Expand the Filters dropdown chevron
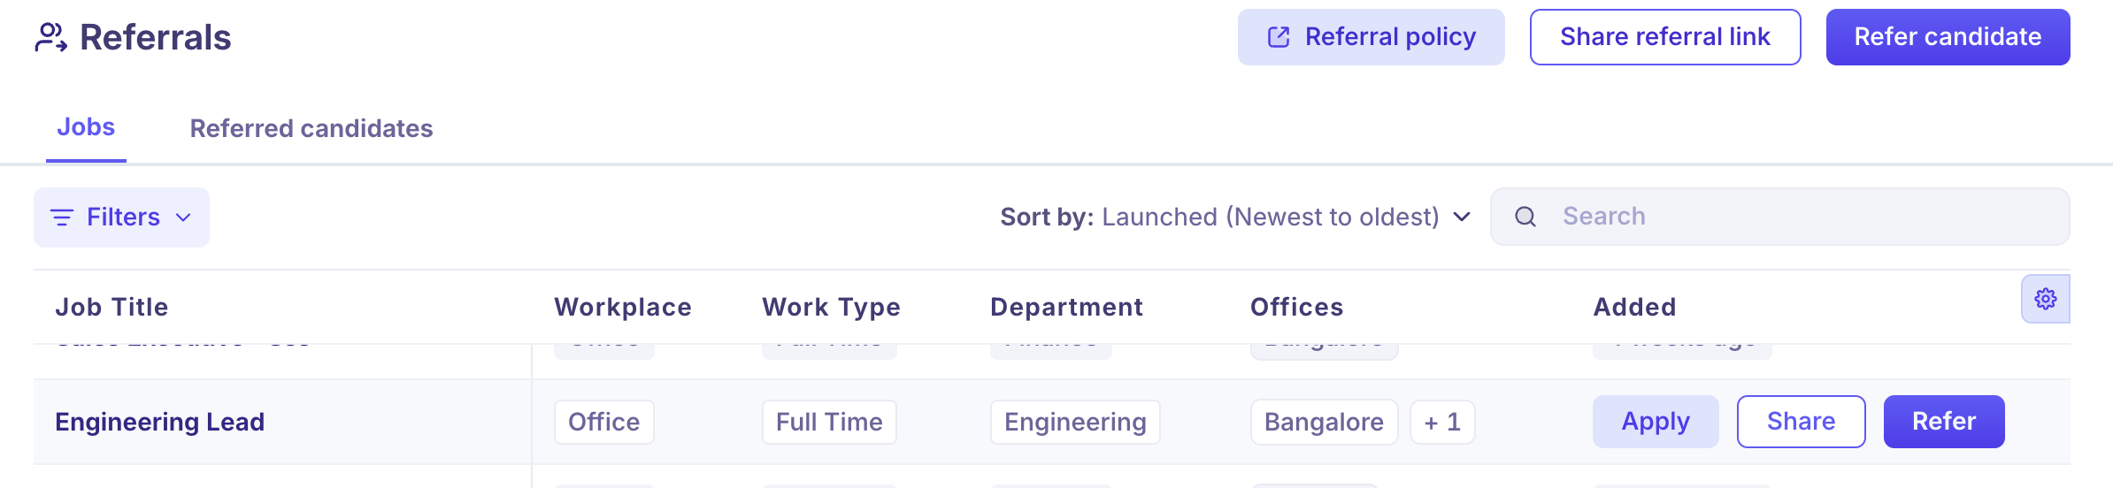 click(x=184, y=217)
